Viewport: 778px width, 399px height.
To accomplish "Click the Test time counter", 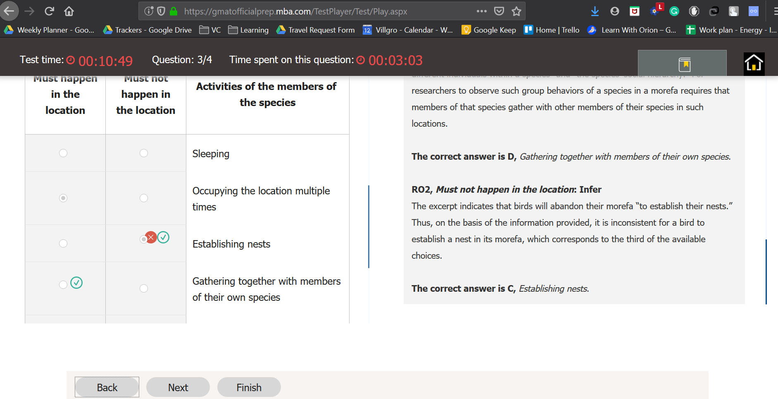I will tap(76, 61).
